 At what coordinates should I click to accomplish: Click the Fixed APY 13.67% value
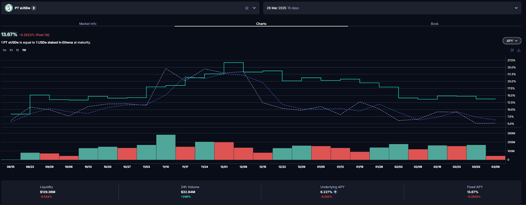[473, 192]
